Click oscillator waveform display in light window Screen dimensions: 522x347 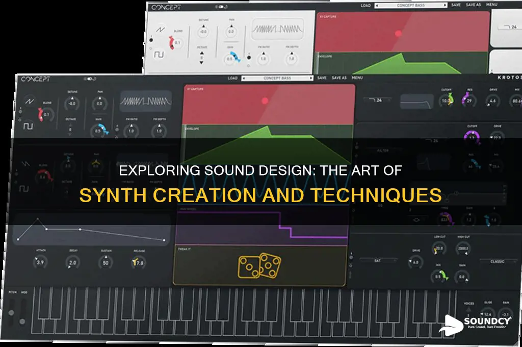click(x=277, y=29)
